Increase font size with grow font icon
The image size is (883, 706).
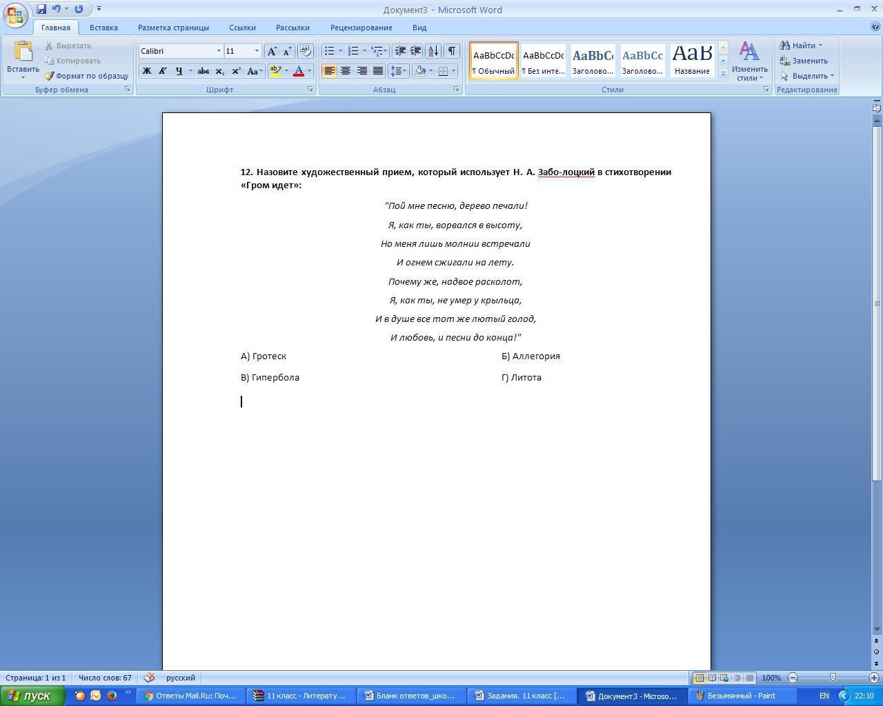click(272, 51)
